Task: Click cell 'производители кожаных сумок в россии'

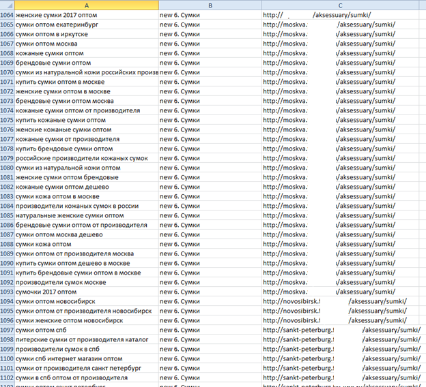Action: pos(87,206)
